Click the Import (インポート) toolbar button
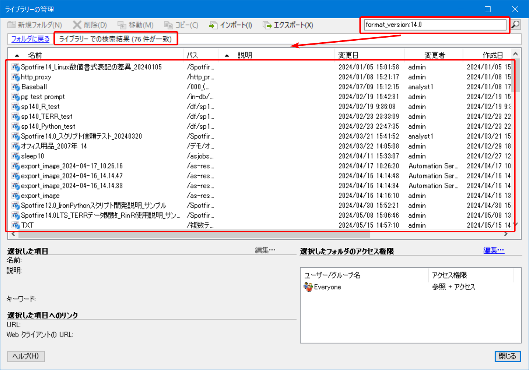 [230, 25]
